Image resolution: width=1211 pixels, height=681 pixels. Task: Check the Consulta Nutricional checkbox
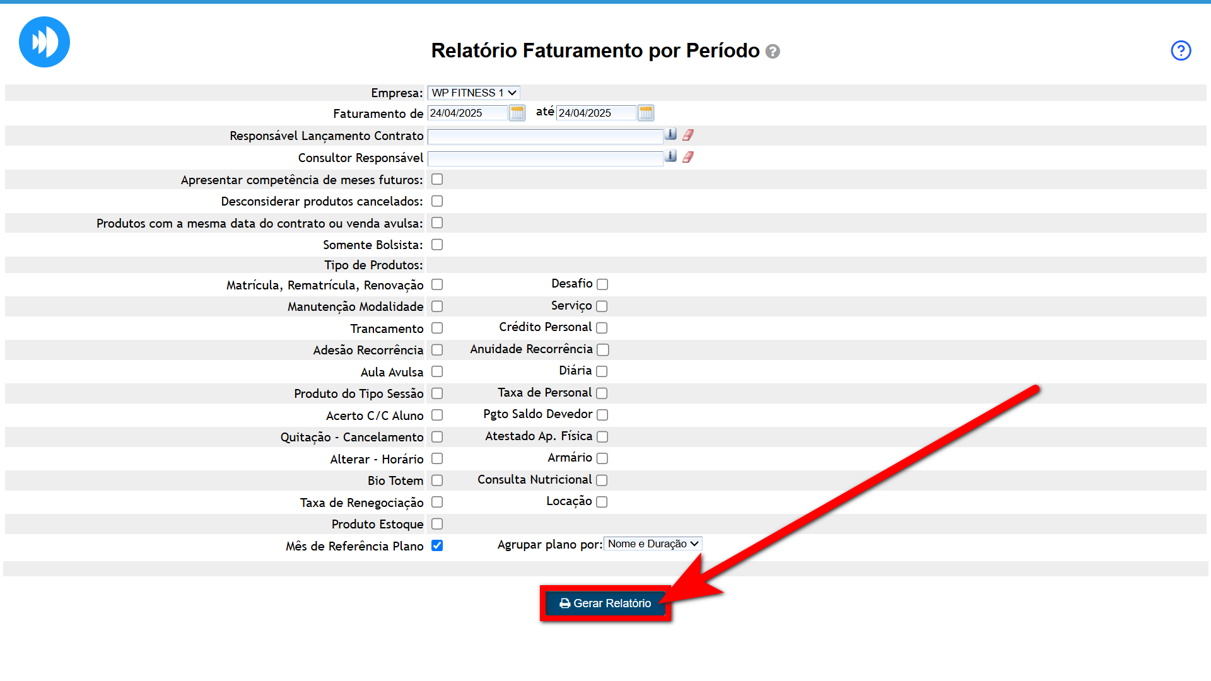[x=602, y=480]
